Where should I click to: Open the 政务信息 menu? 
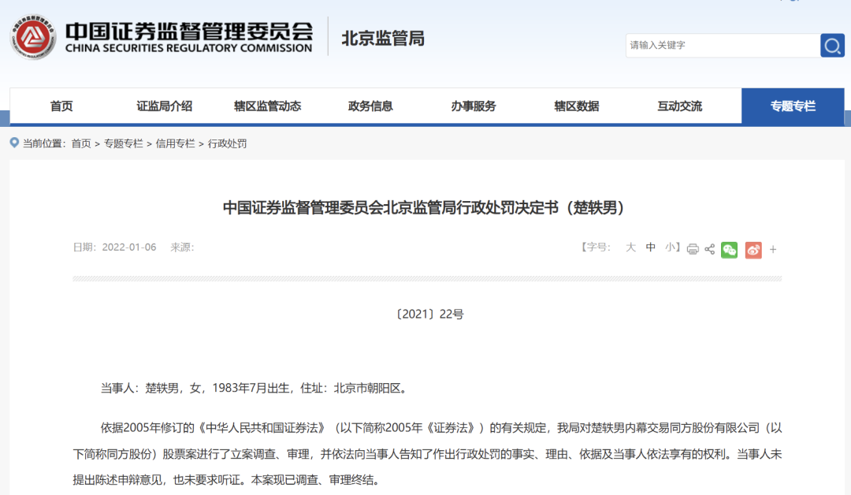click(x=370, y=106)
